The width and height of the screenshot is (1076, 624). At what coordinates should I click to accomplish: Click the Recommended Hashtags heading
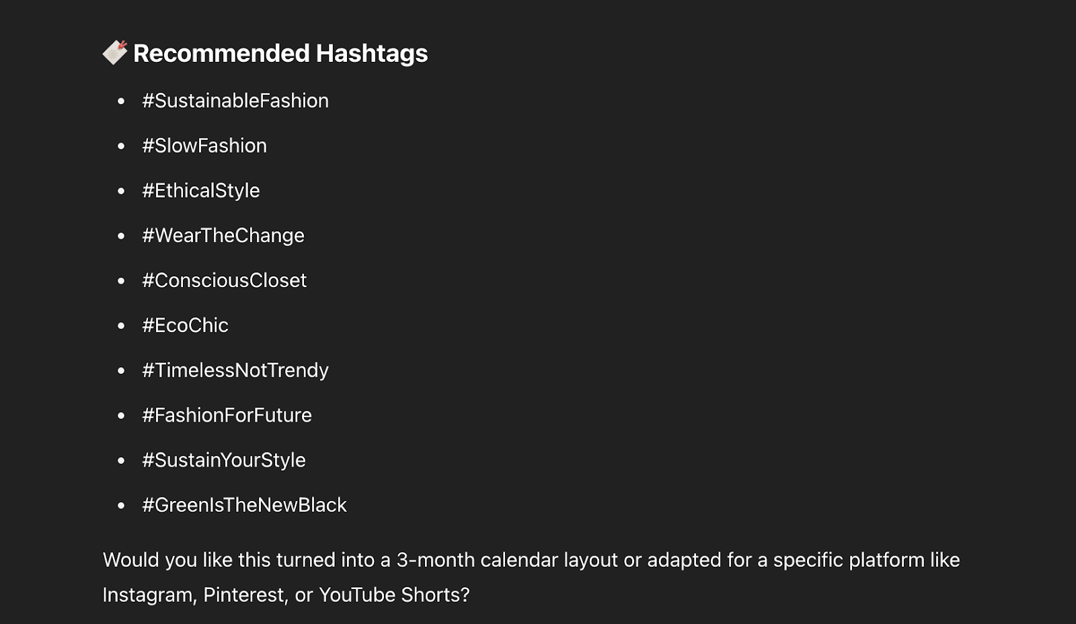pos(280,53)
